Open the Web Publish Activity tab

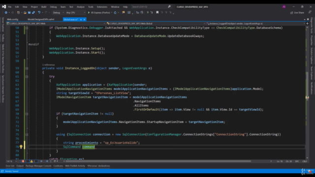pos(75,166)
